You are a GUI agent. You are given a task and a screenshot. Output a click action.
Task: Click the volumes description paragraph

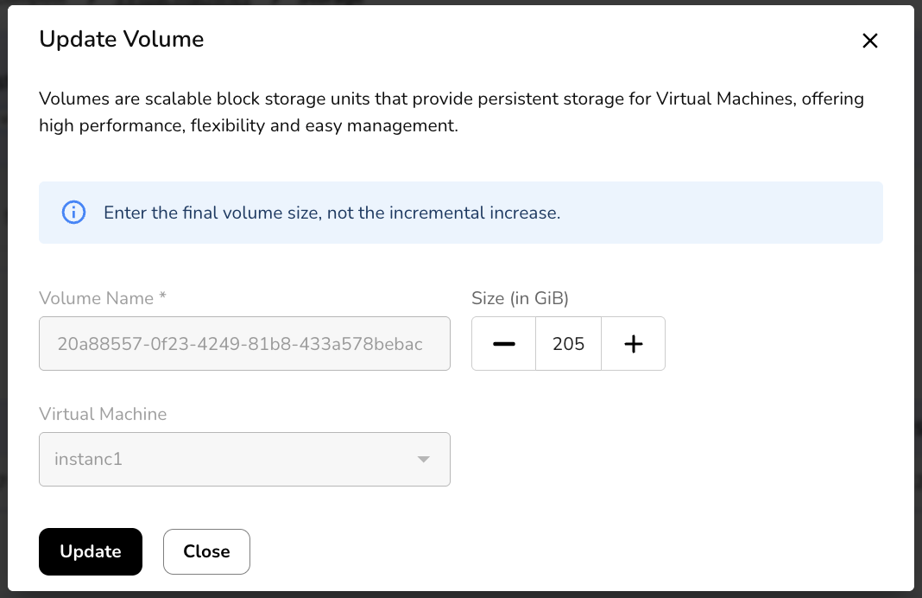[x=451, y=111]
